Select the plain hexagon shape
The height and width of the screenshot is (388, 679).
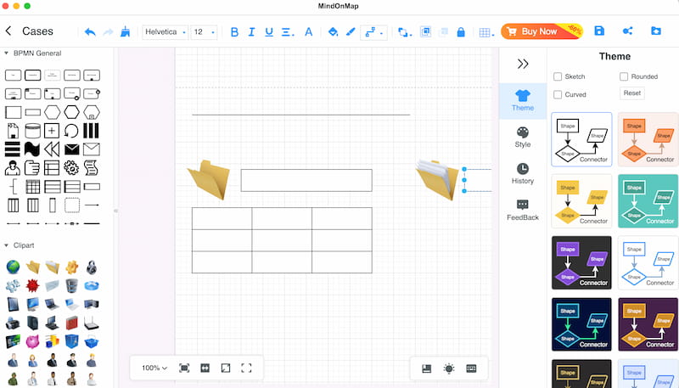coord(52,112)
